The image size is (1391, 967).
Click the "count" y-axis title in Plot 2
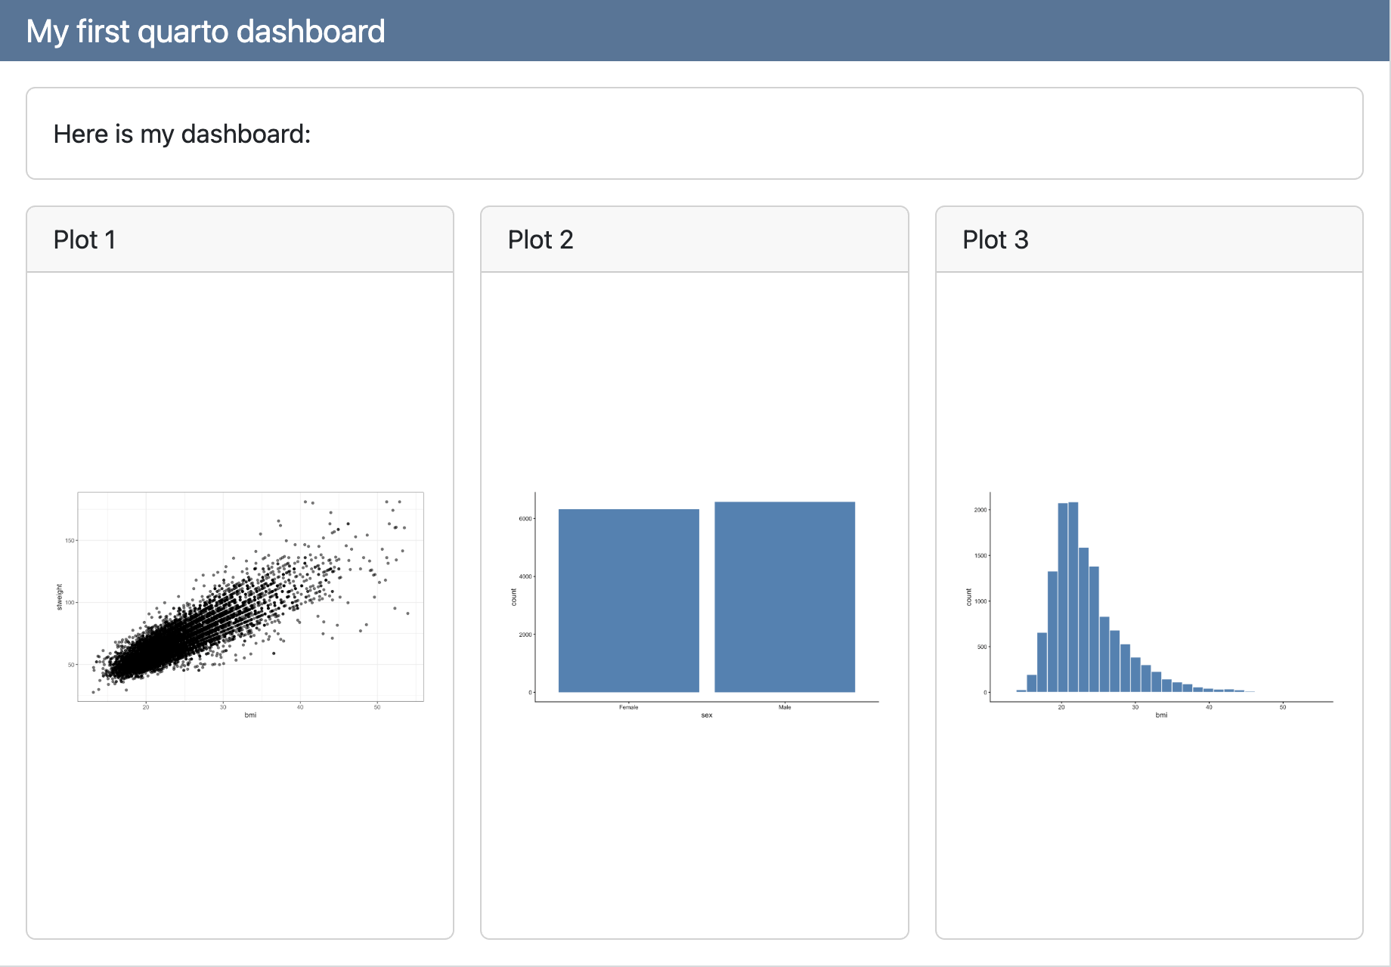pos(514,597)
